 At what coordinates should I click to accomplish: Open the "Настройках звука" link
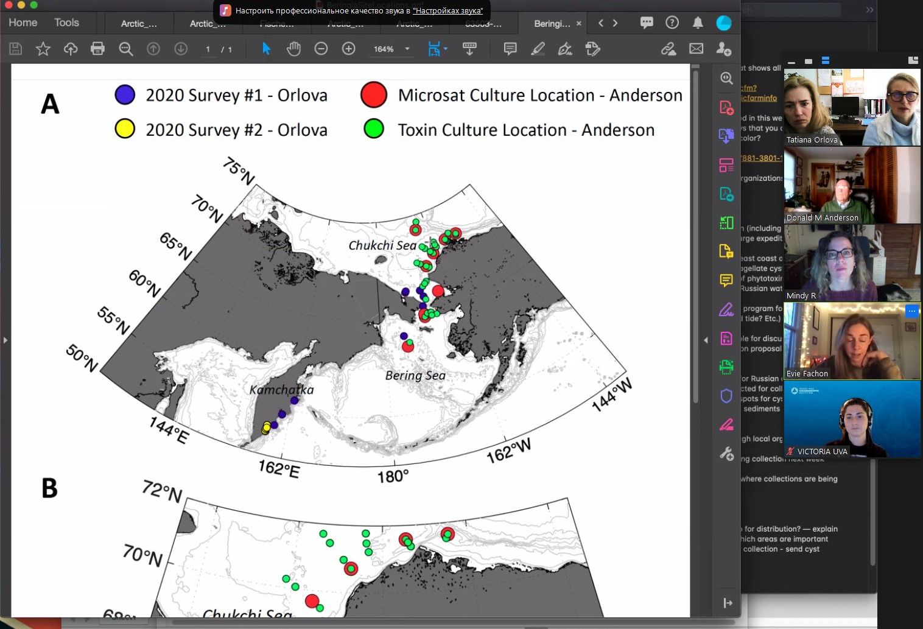pyautogui.click(x=447, y=11)
